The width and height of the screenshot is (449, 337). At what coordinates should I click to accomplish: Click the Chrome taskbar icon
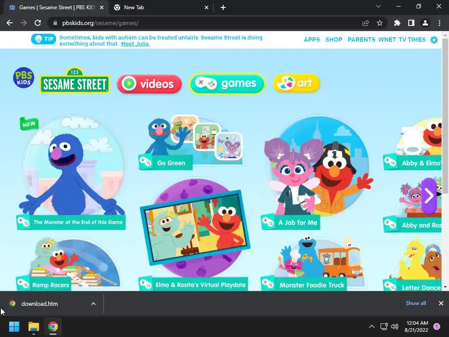pyautogui.click(x=53, y=326)
